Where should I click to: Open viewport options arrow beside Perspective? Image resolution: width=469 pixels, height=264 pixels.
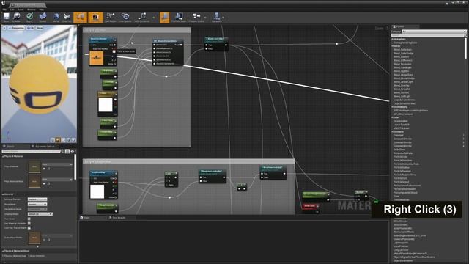click(x=4, y=28)
